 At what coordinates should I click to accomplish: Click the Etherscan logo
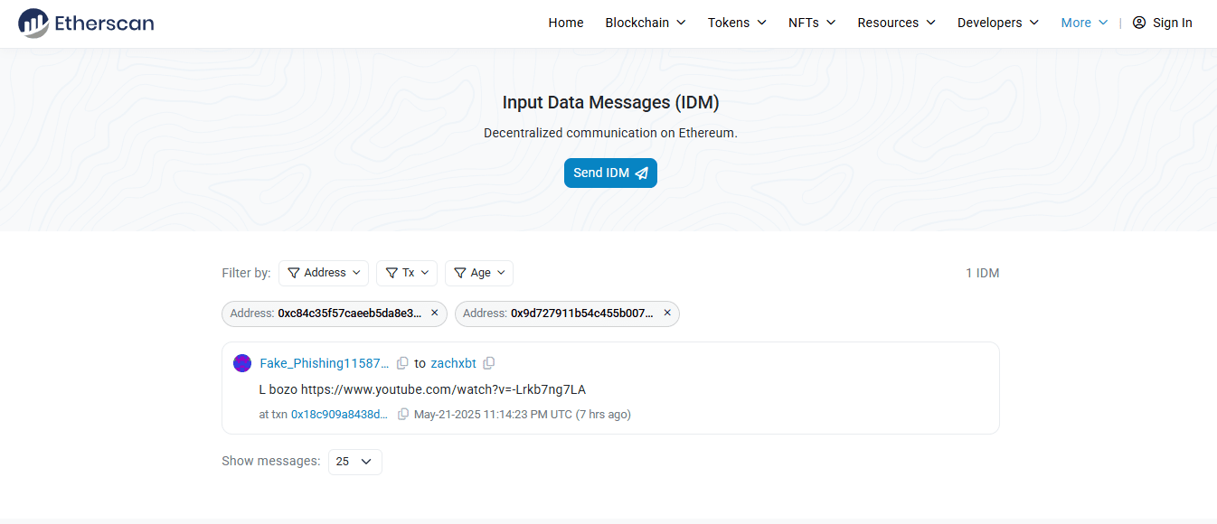click(86, 23)
